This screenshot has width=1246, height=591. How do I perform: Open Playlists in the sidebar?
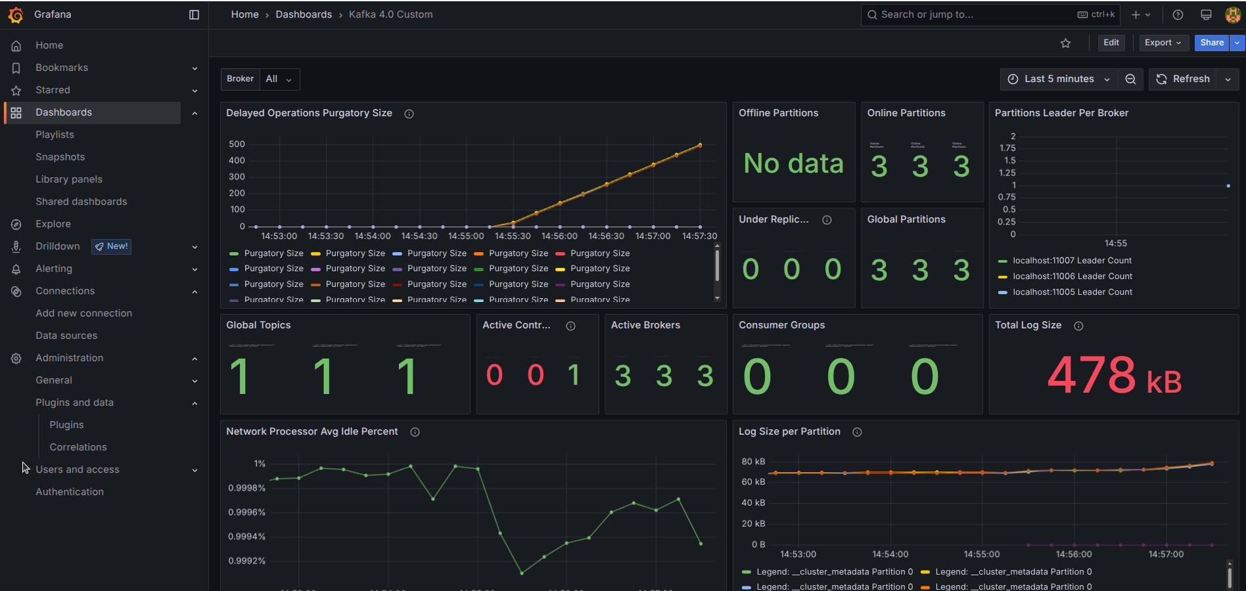tap(55, 135)
